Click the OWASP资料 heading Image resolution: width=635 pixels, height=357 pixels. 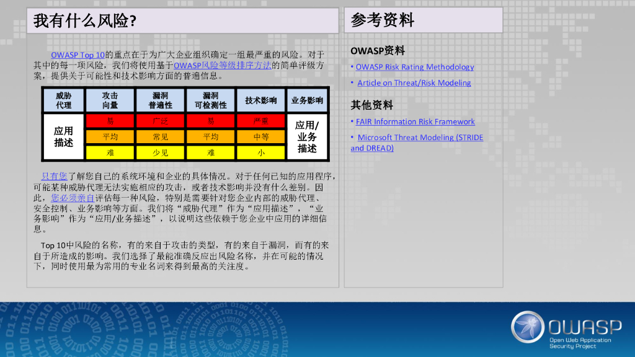378,51
